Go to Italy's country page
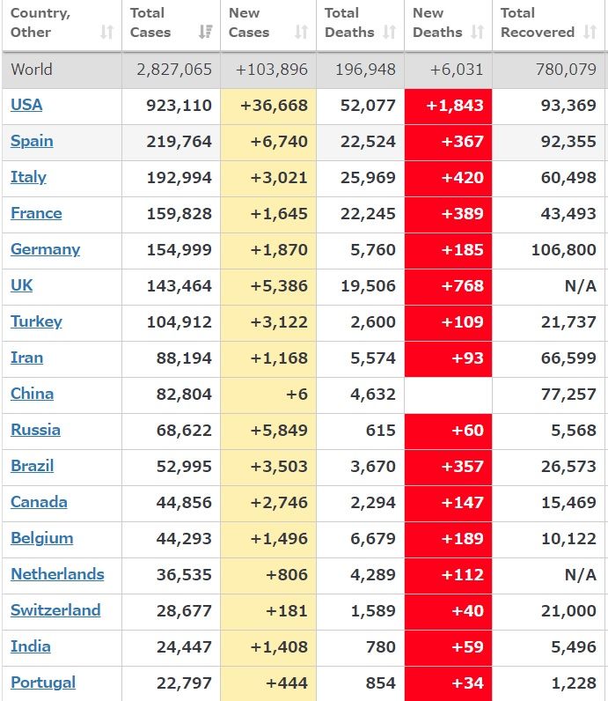This screenshot has height=701, width=608. click(x=28, y=177)
